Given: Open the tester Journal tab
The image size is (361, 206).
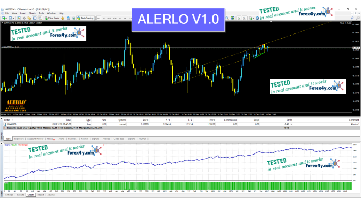Looking at the screenshot, I should [51, 195].
